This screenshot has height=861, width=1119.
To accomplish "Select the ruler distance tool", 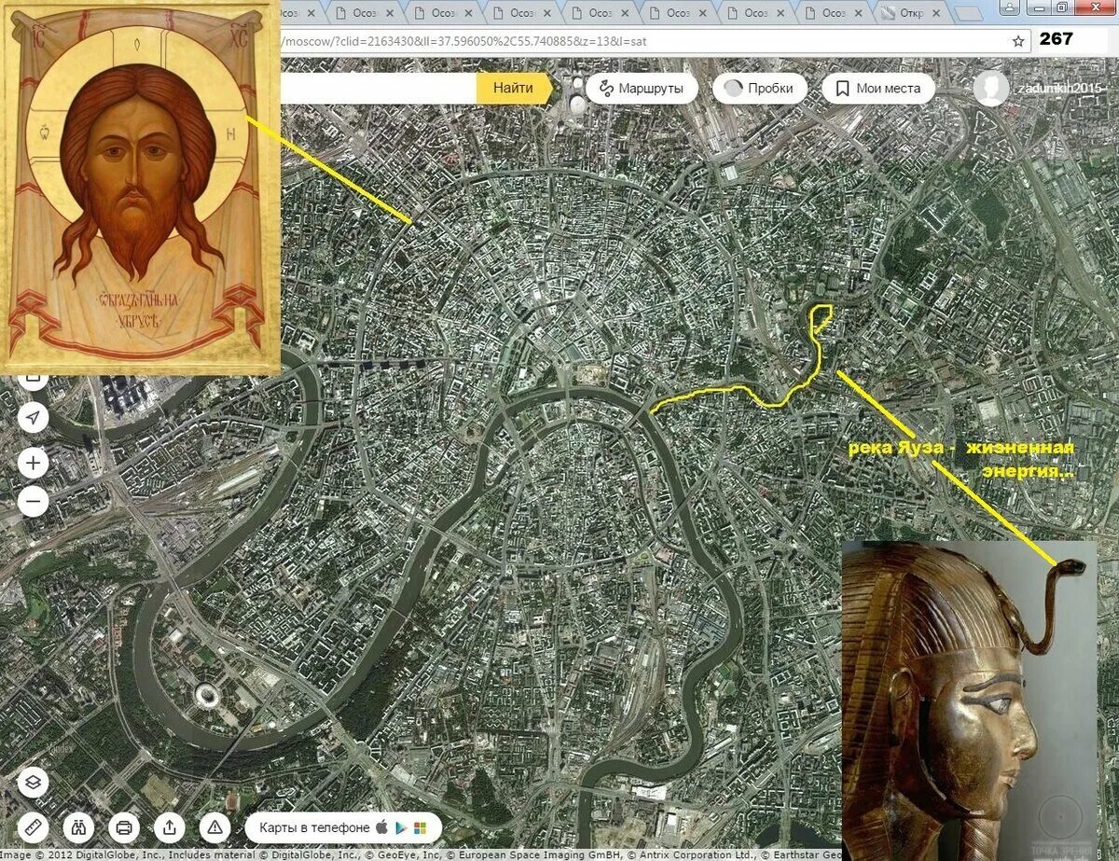I will [x=34, y=826].
